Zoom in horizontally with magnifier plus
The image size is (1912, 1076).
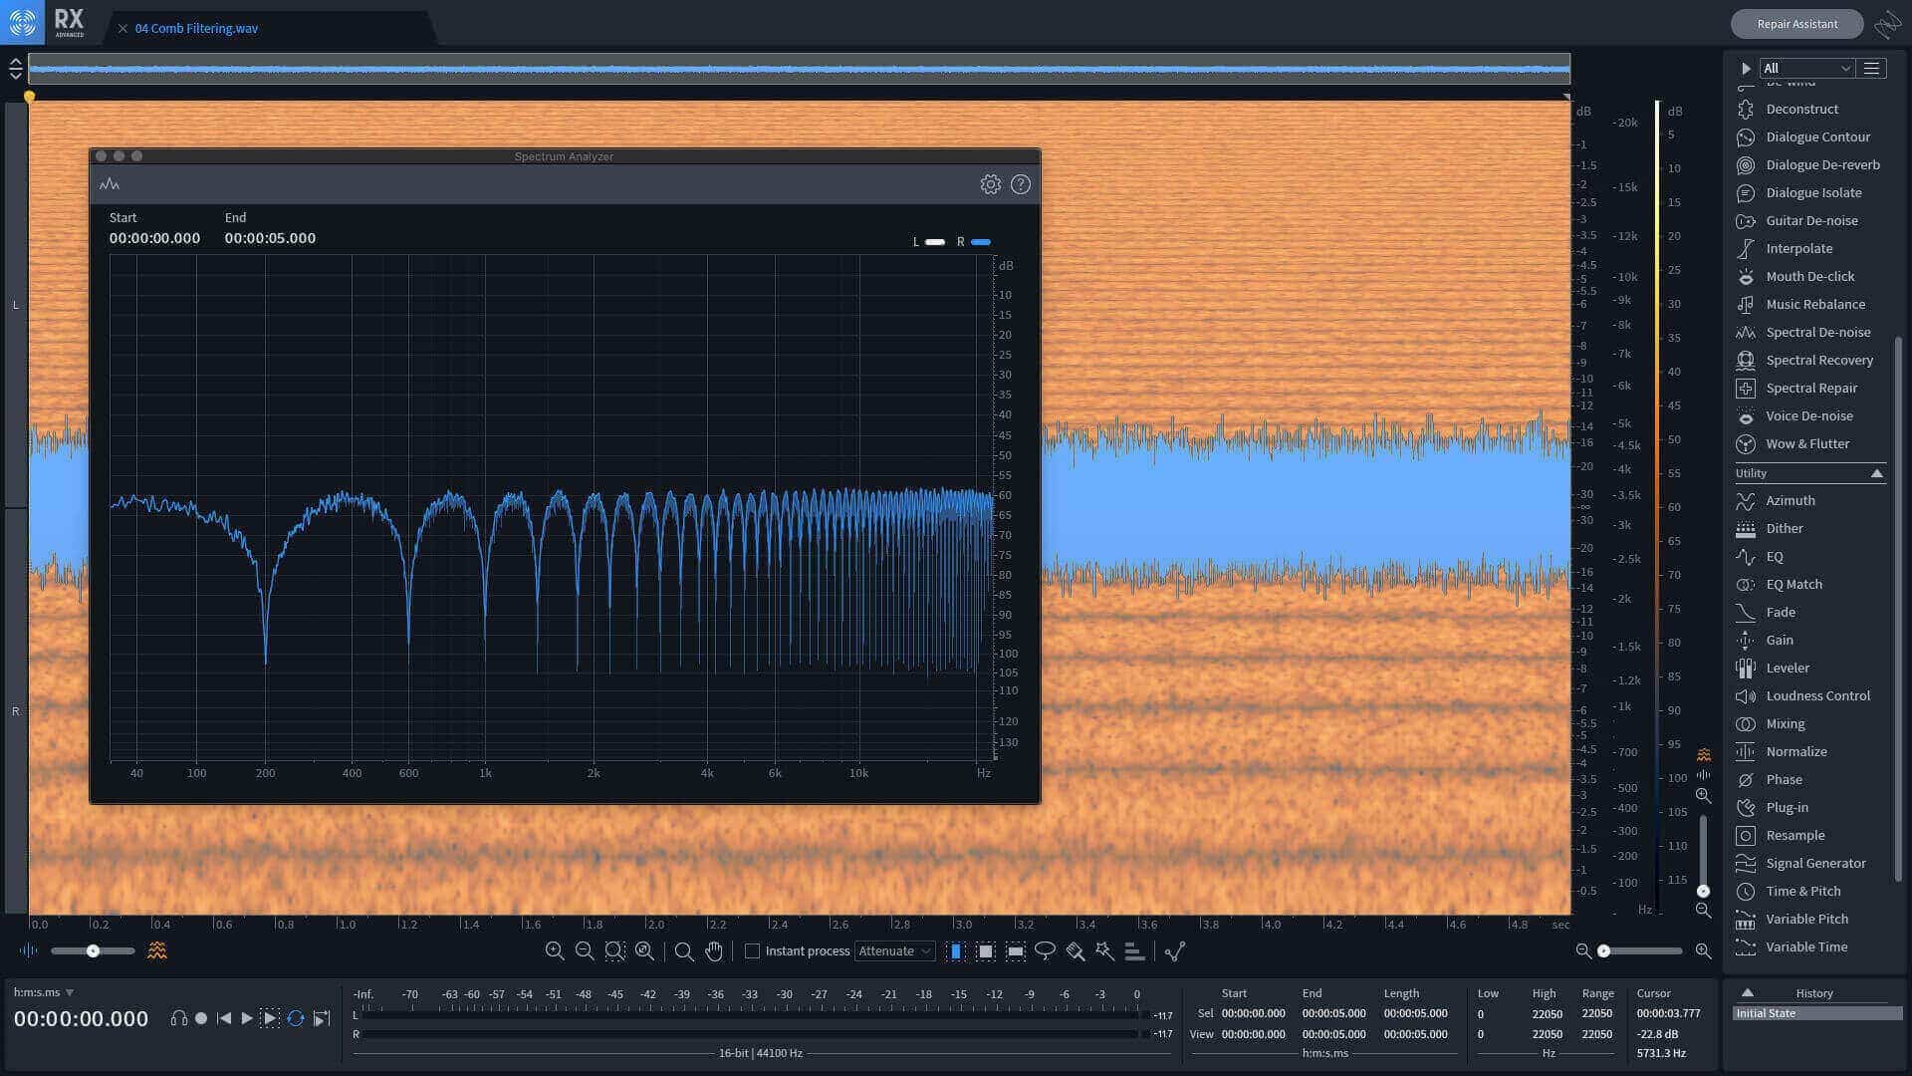coord(555,950)
